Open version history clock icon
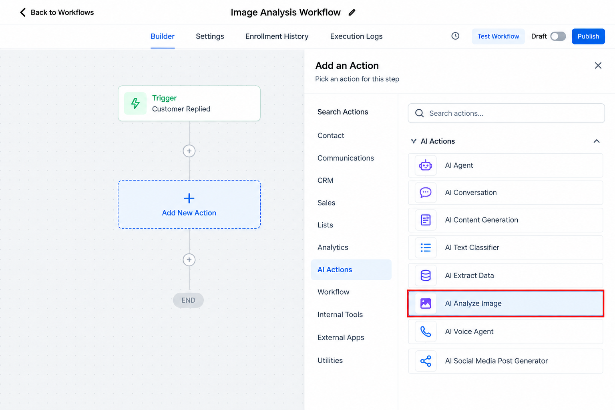The height and width of the screenshot is (410, 615). click(x=455, y=36)
